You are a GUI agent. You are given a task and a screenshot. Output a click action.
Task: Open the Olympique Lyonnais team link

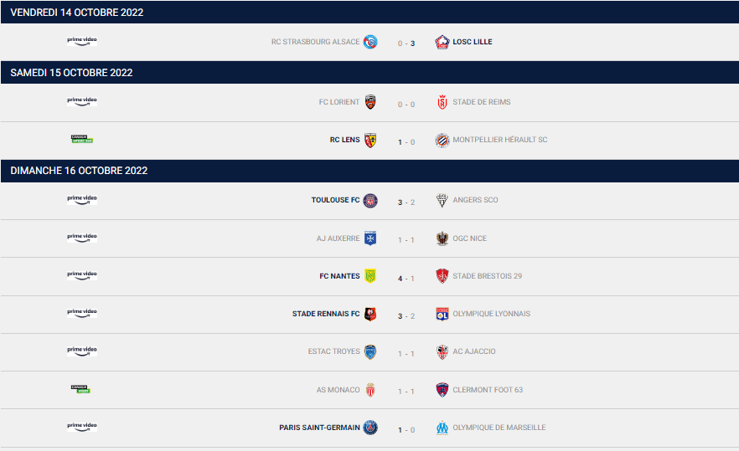pos(491,315)
